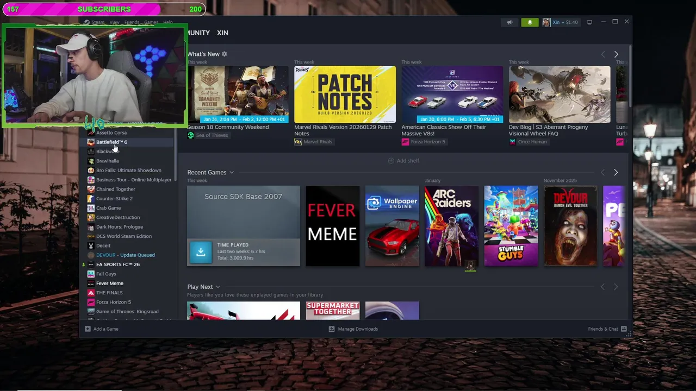Screen dimensions: 696x391
Task: Click the Chained Together icon in the sidebar
Action: click(x=91, y=189)
